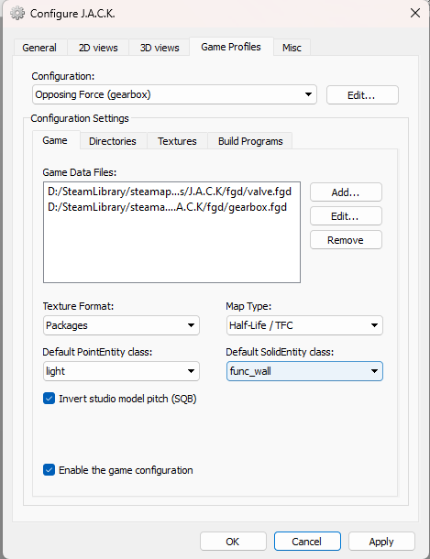Open Default SolidEntity class func_wall dropdown
Viewport: 430px width, 559px height.
click(304, 371)
